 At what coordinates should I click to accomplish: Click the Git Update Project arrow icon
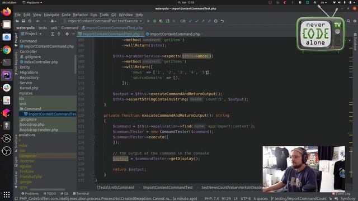click(x=190, y=21)
